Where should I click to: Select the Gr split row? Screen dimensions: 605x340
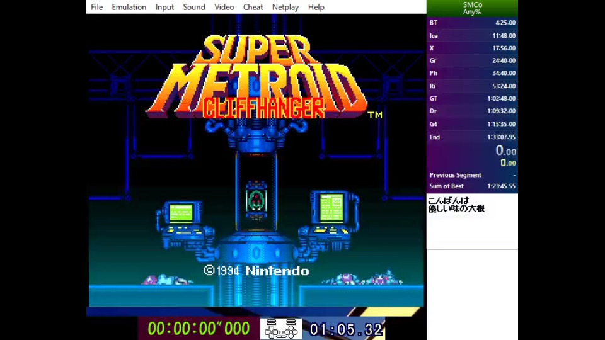click(472, 60)
